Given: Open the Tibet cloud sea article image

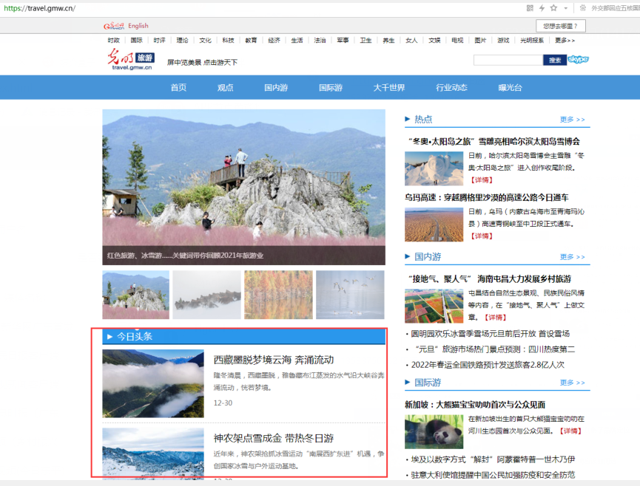Looking at the screenshot, I should click(x=153, y=383).
